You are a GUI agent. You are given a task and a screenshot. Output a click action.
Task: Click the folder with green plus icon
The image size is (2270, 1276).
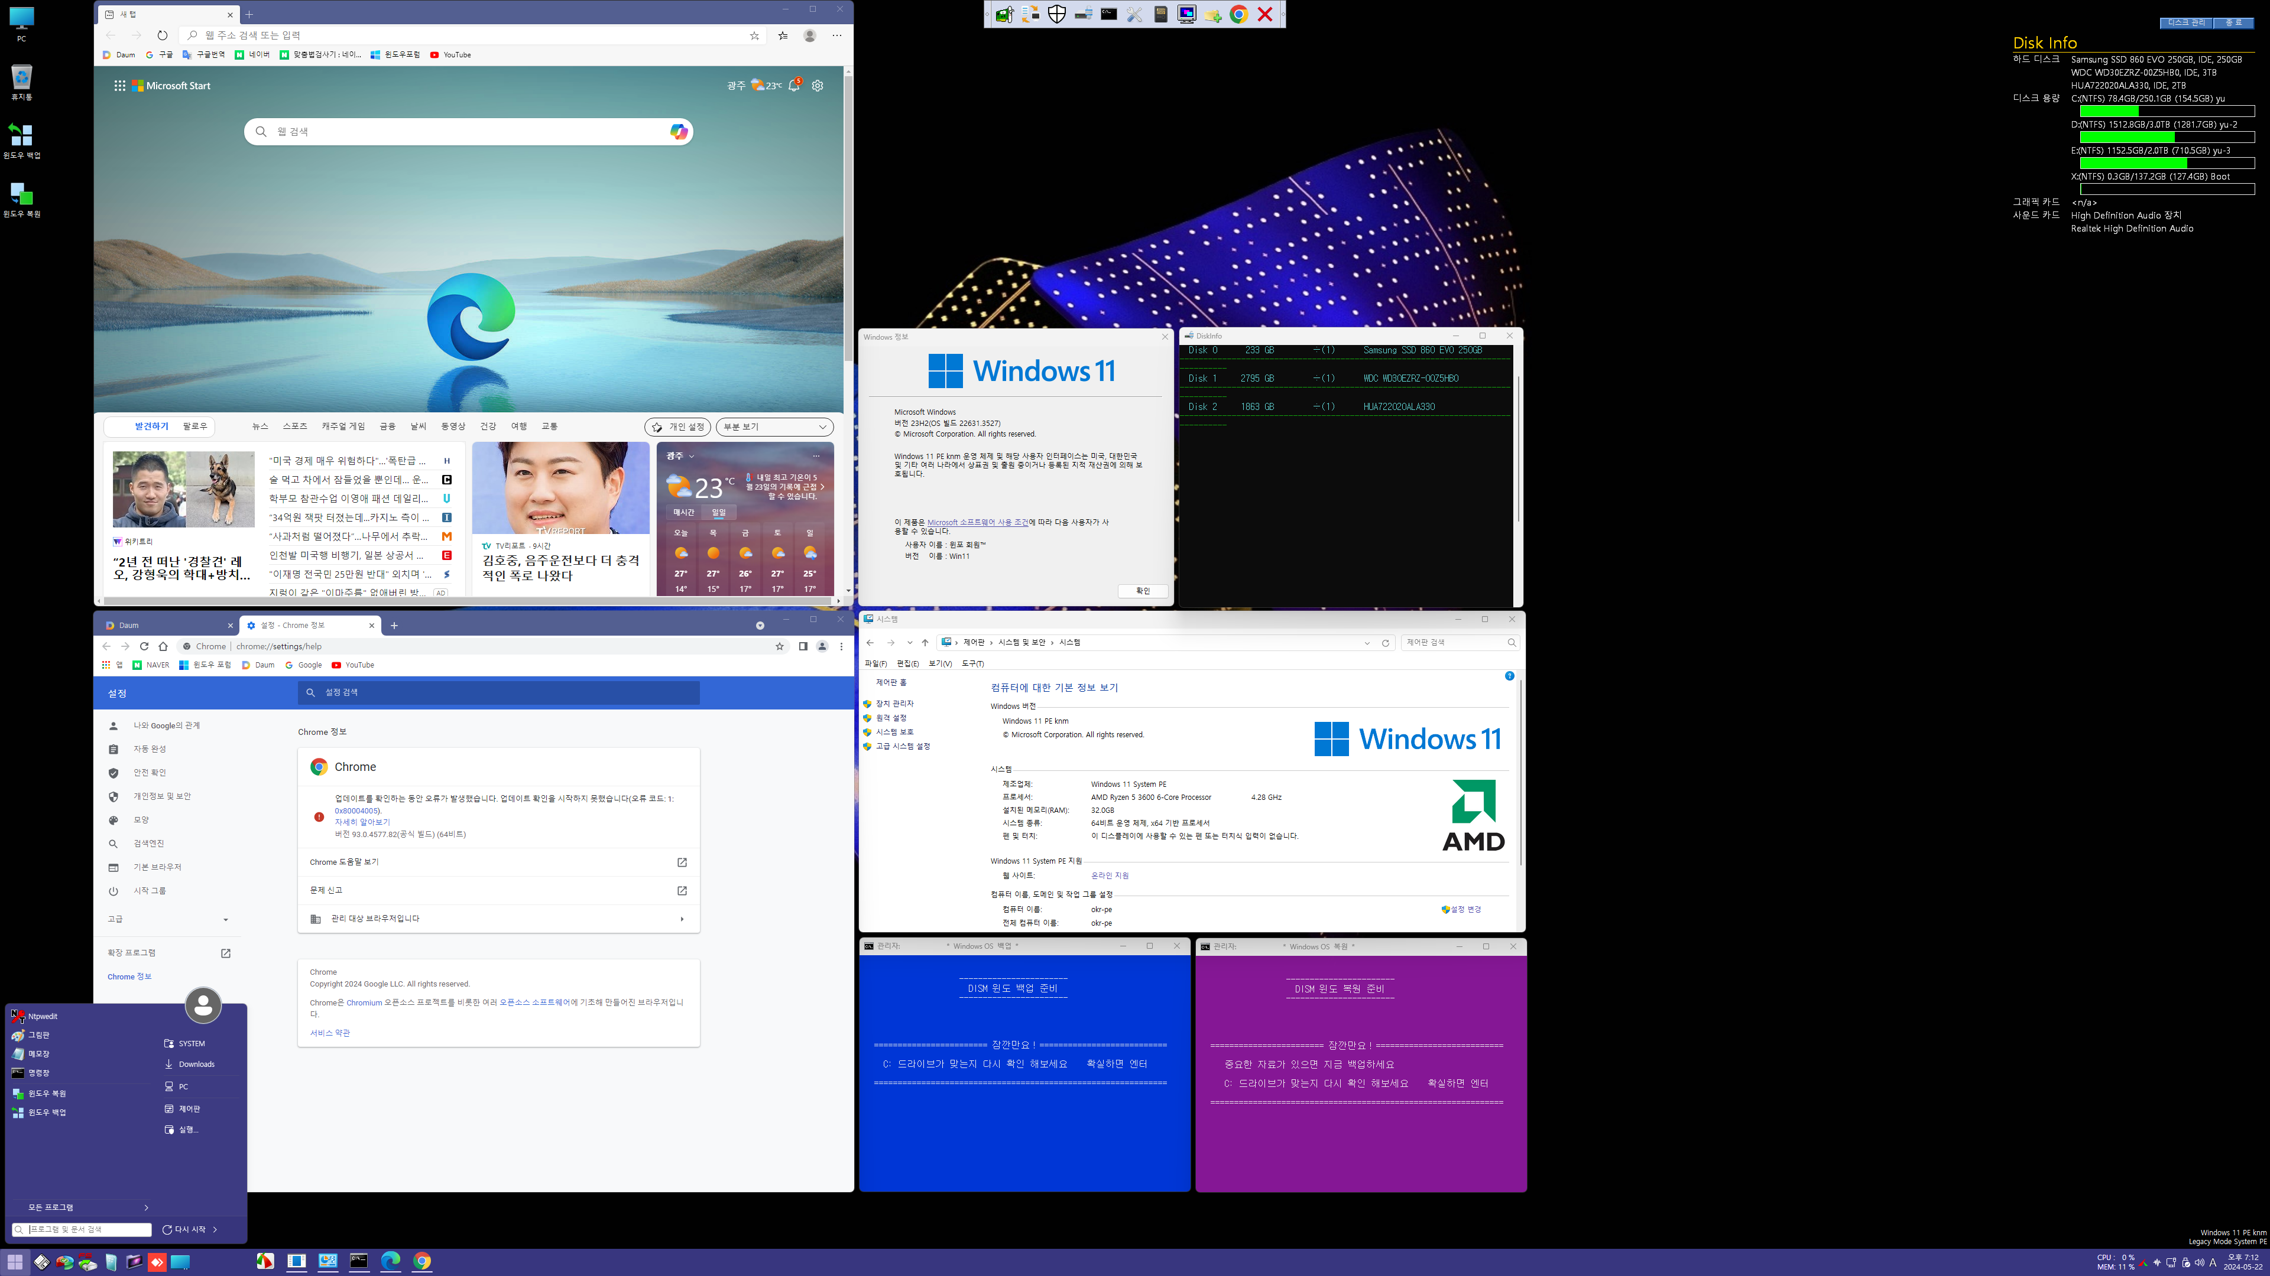pos(1212,14)
